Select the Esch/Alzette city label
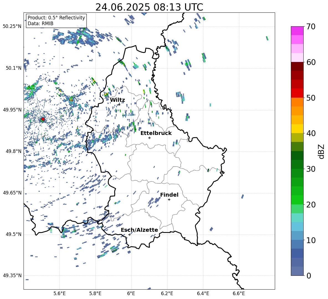The width and height of the screenshot is (328, 299). (139, 230)
